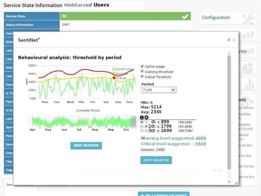Click the purple selected range in Complete Period chart

pyautogui.click(x=133, y=122)
